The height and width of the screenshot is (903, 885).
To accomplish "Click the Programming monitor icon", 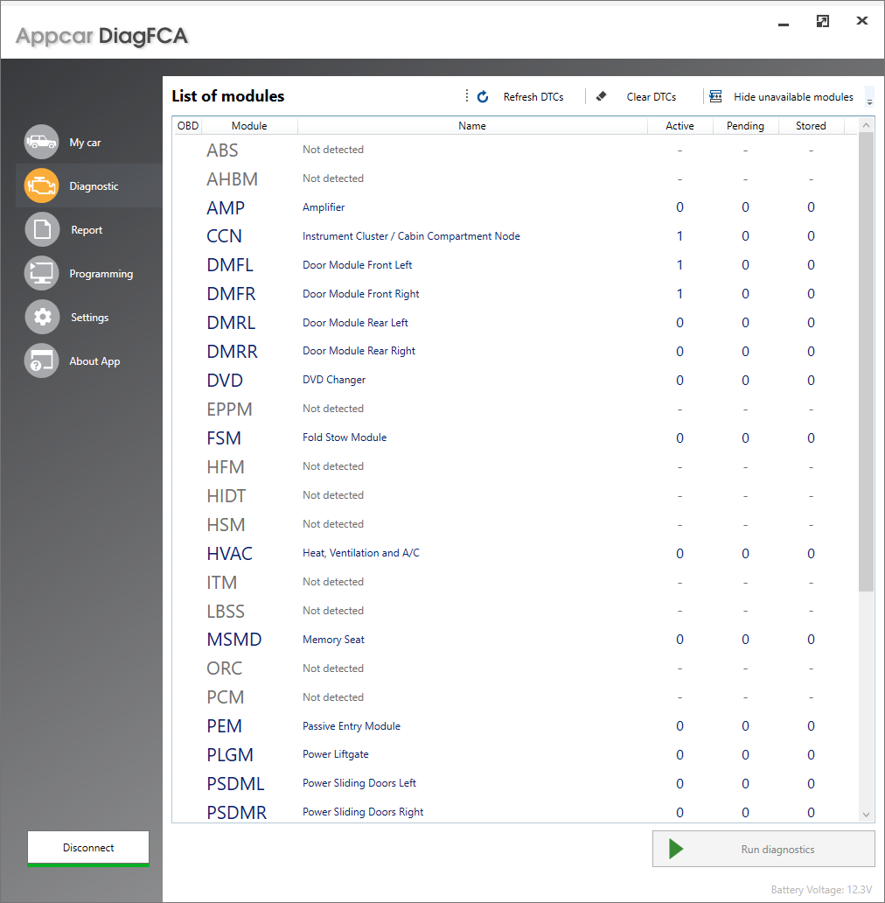I will pos(41,273).
